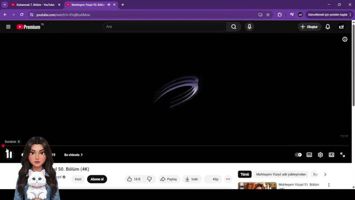This screenshot has width=355, height=200.
Task: Enter fullscreen mode
Action: coord(342,155)
